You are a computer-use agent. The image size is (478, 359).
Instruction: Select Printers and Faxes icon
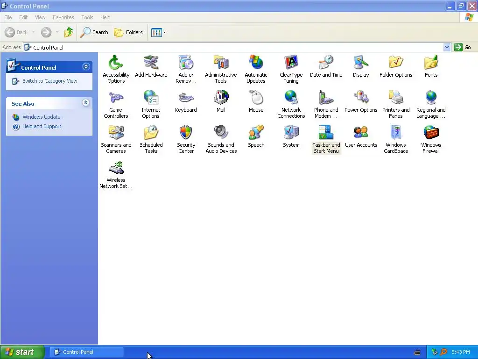click(396, 104)
